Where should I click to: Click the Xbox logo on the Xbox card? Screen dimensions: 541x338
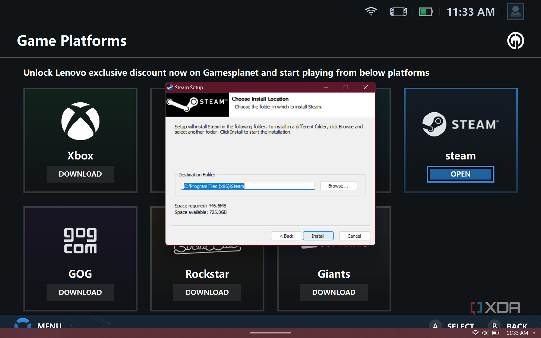(80, 121)
